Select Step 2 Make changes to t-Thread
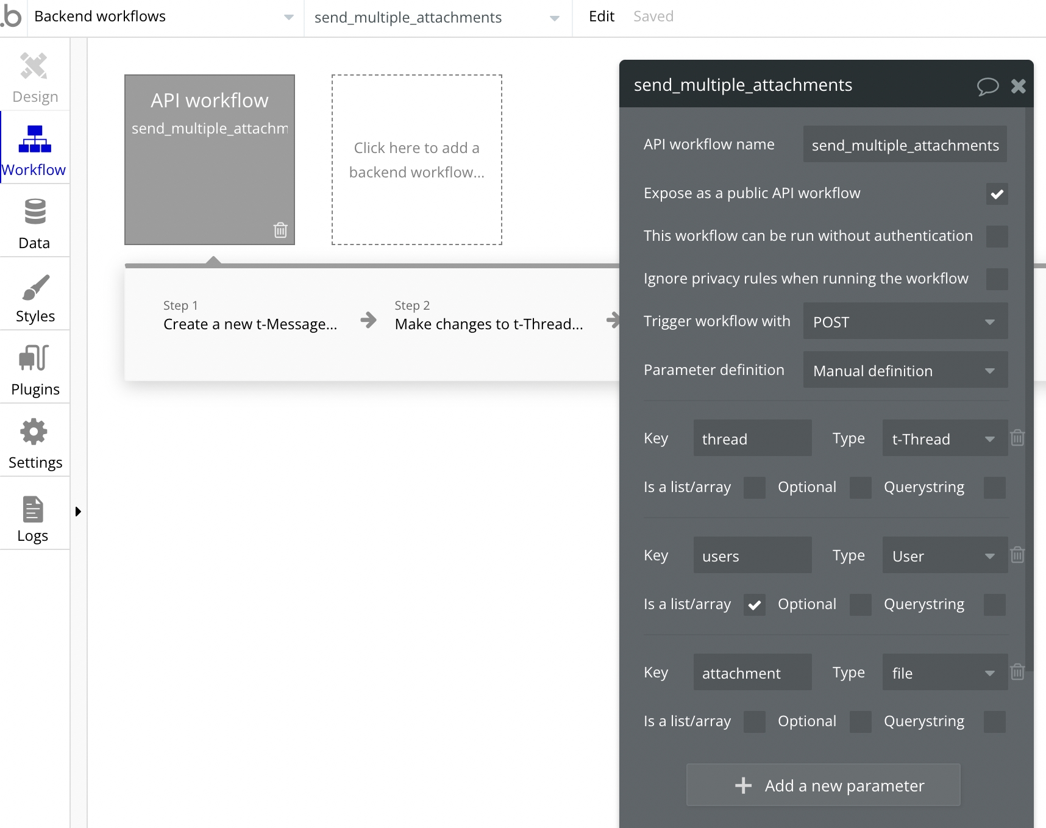Screen dimensions: 1046x828 488,317
